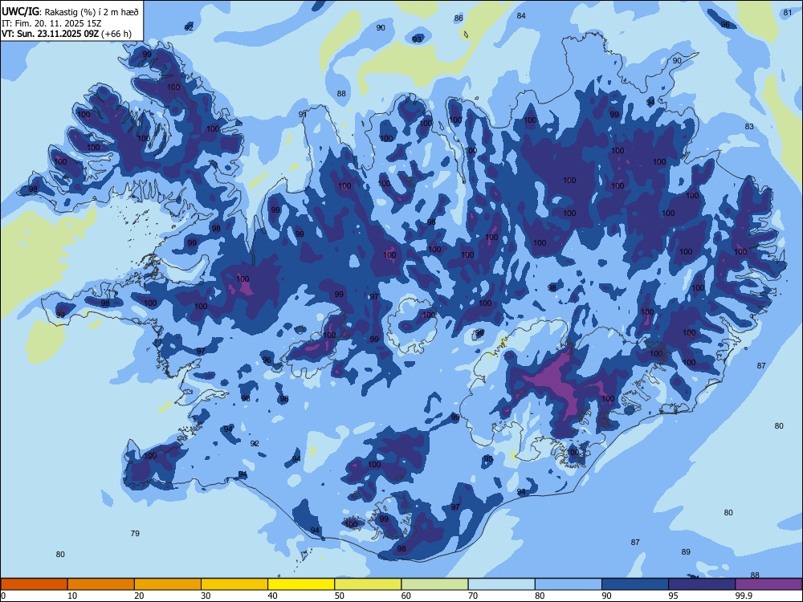The image size is (803, 602).
Task: Pick the 60–70 light green legend swatch
Action: click(434, 584)
